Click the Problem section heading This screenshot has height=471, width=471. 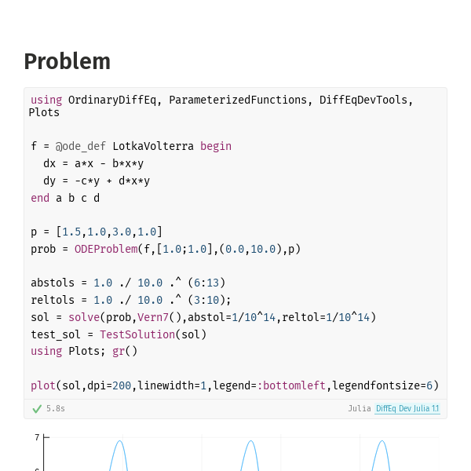pos(68,61)
